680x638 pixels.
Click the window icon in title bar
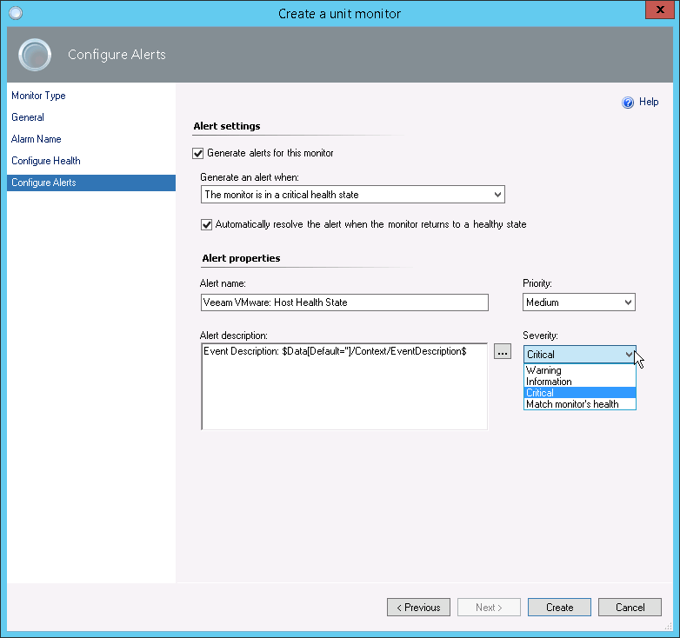pyautogui.click(x=15, y=13)
